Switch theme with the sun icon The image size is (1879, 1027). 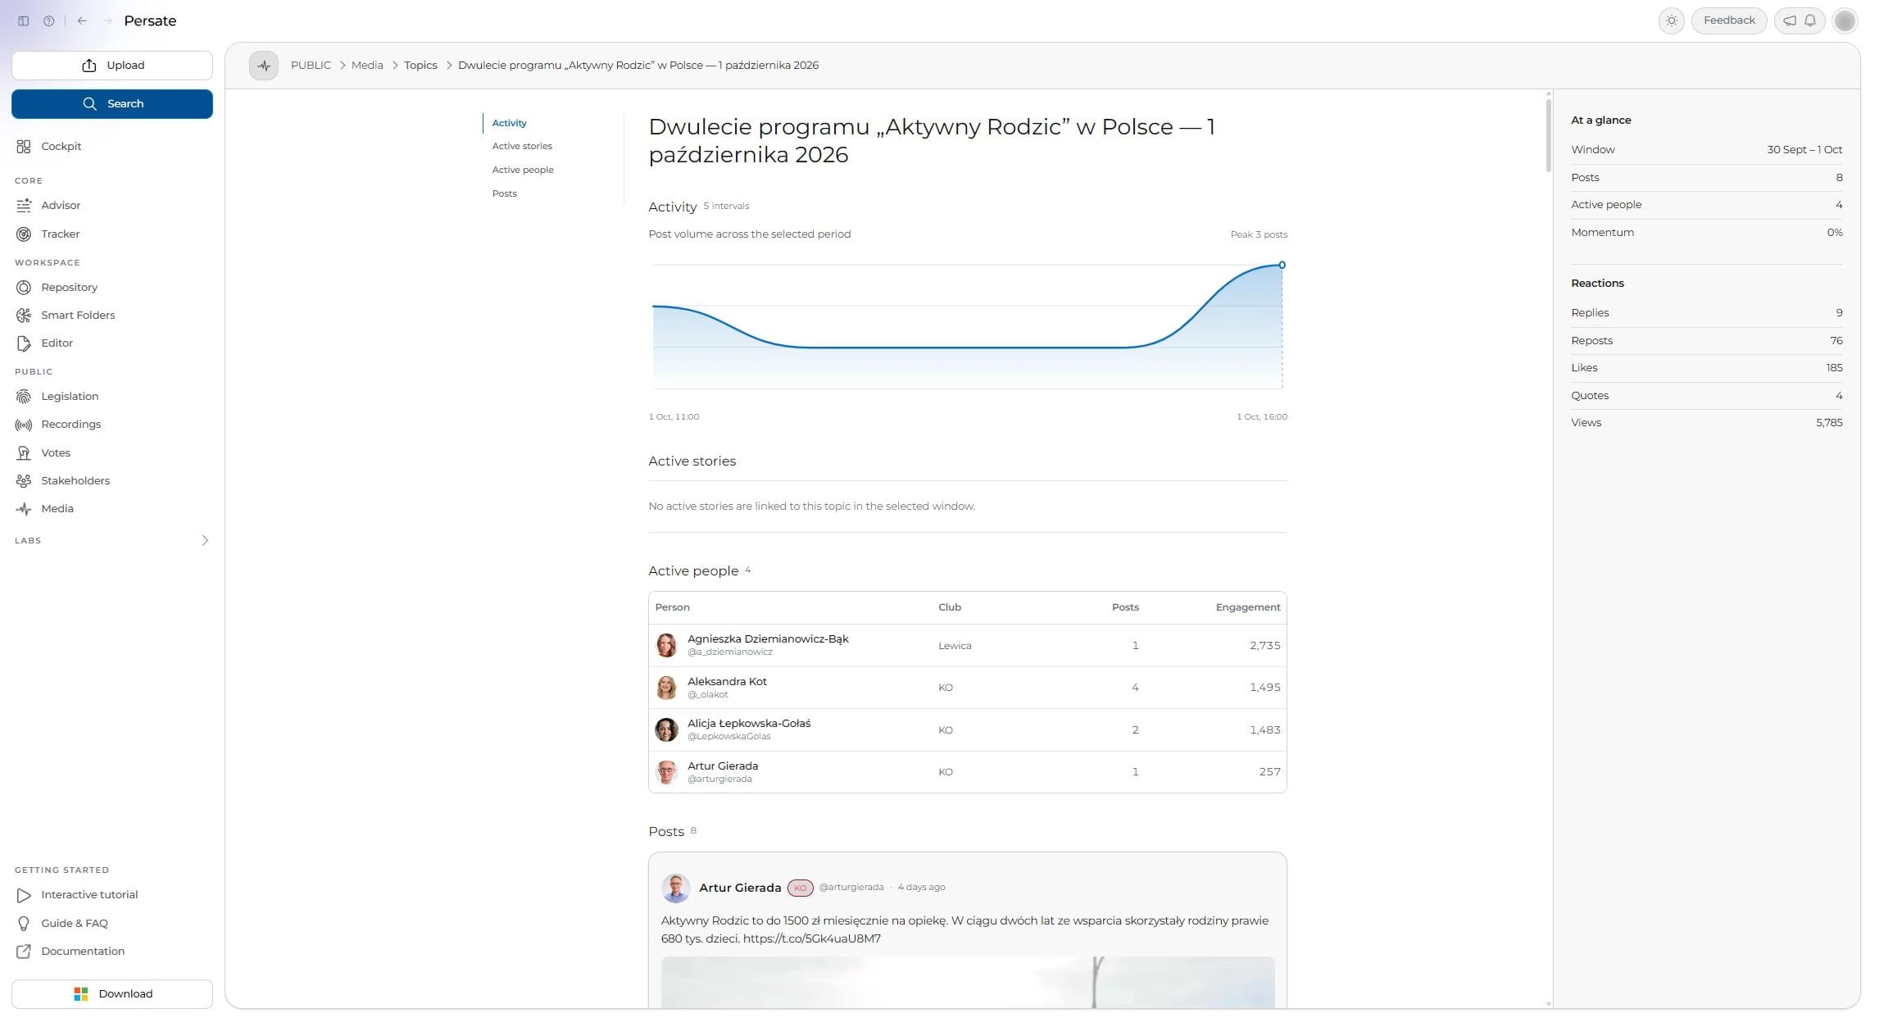1671,20
